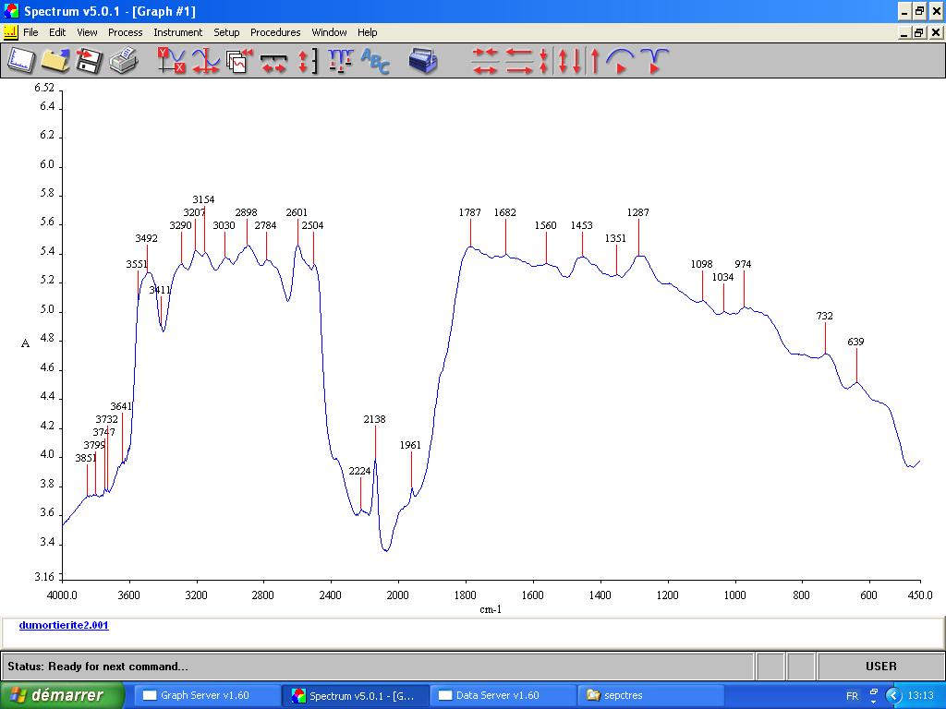Screen dimensions: 946x709
Task: Click the printer icon in toolbar
Action: (x=123, y=61)
